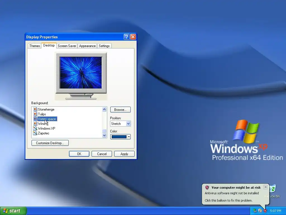286x215 pixels.
Task: Click the blue desktop color swatch
Action: click(x=119, y=137)
